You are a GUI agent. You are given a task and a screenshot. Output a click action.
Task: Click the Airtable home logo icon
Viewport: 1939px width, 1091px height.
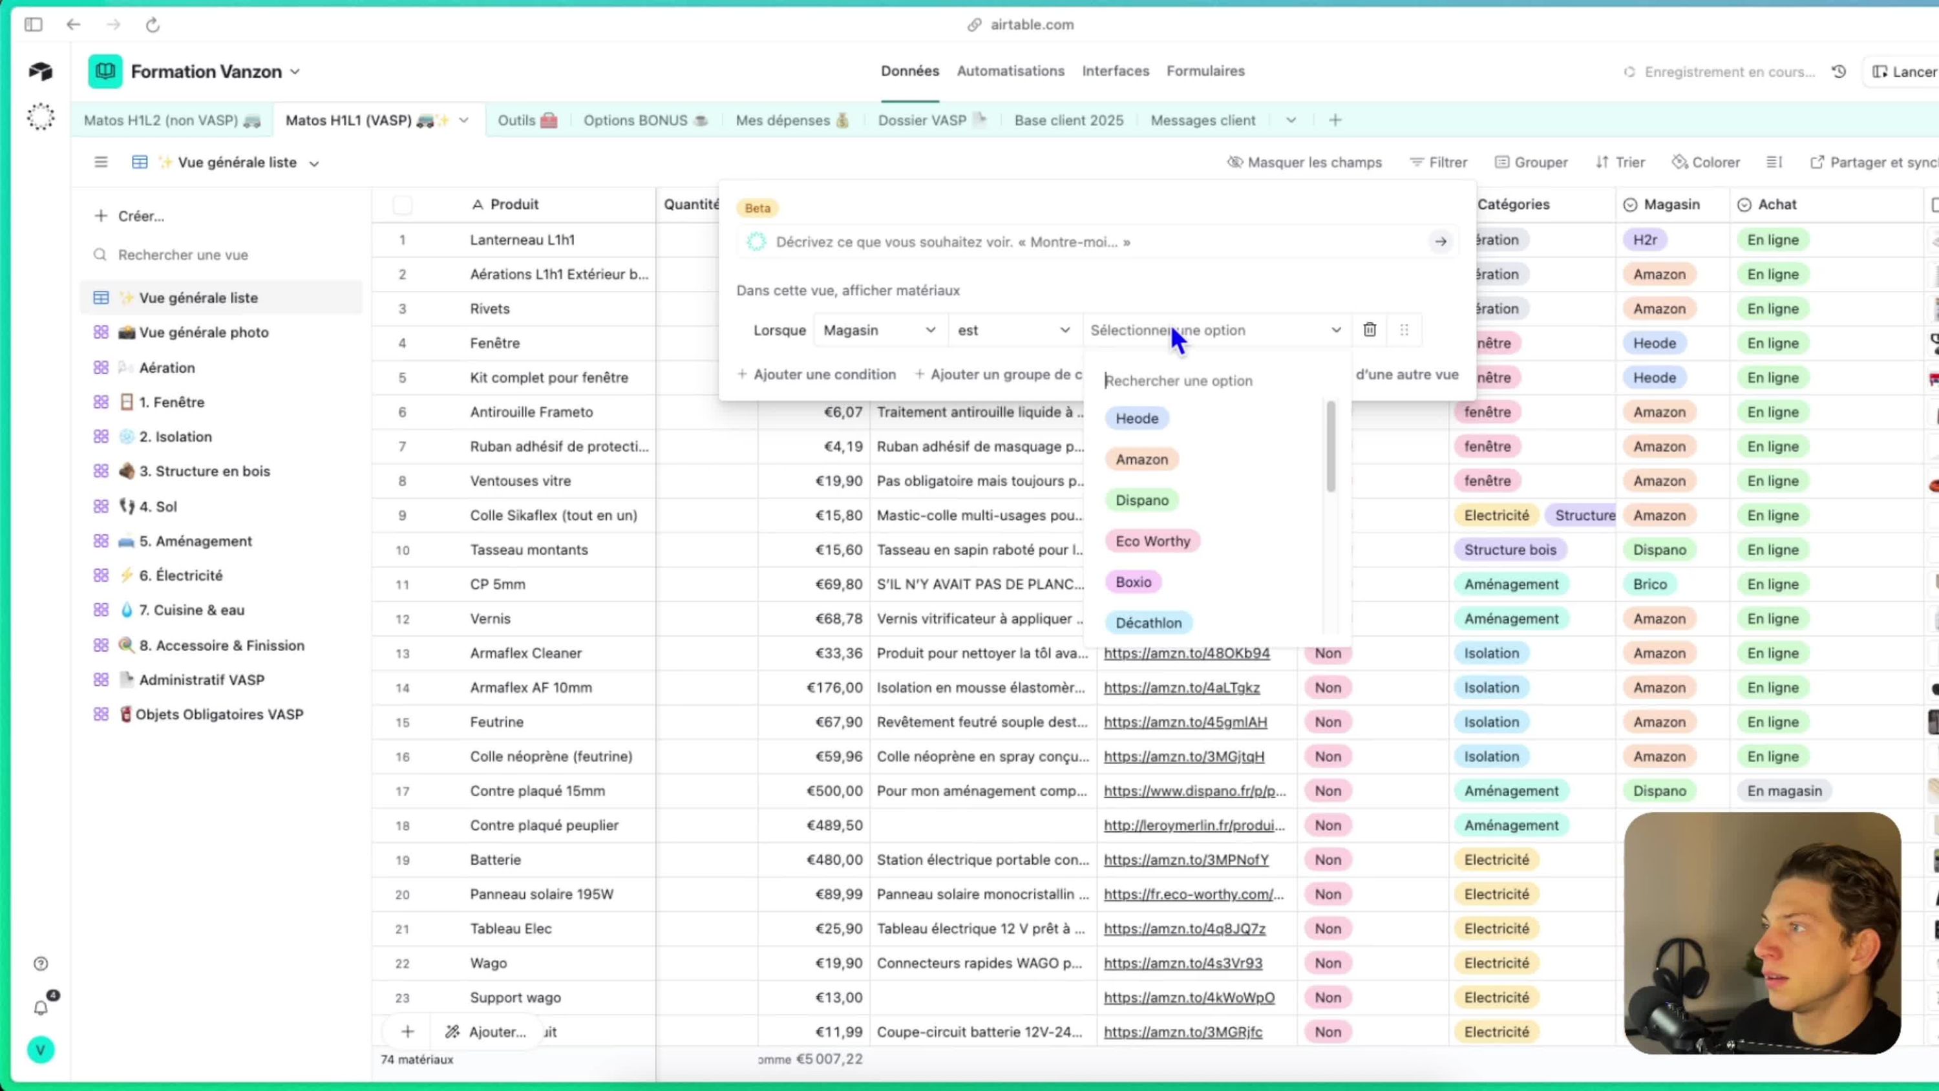pos(41,72)
